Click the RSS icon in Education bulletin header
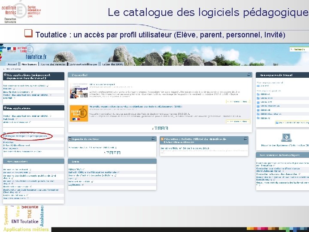The height and width of the screenshot is (232, 309). [162, 139]
